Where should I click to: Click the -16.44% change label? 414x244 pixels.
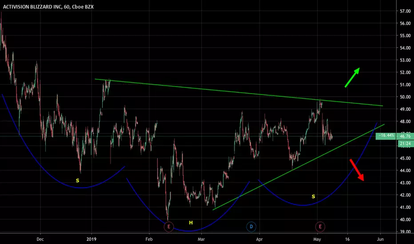[386, 136]
